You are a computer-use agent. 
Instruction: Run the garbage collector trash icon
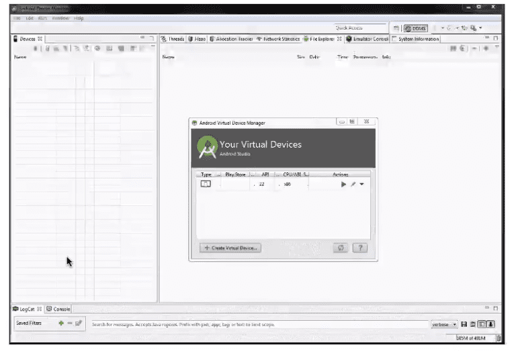[498, 339]
